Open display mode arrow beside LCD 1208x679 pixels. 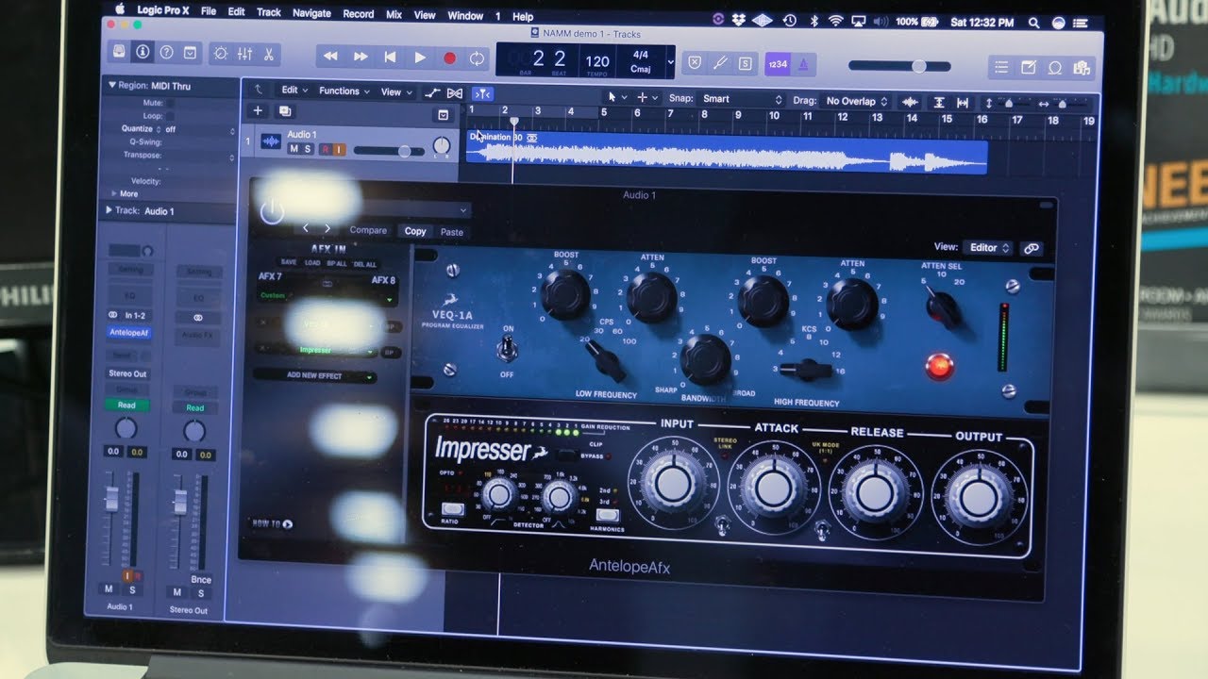[x=671, y=62]
